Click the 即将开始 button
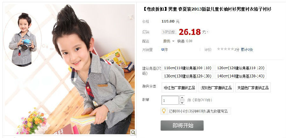Image resolution: width=286 pixels, height=138 pixels. [182, 125]
